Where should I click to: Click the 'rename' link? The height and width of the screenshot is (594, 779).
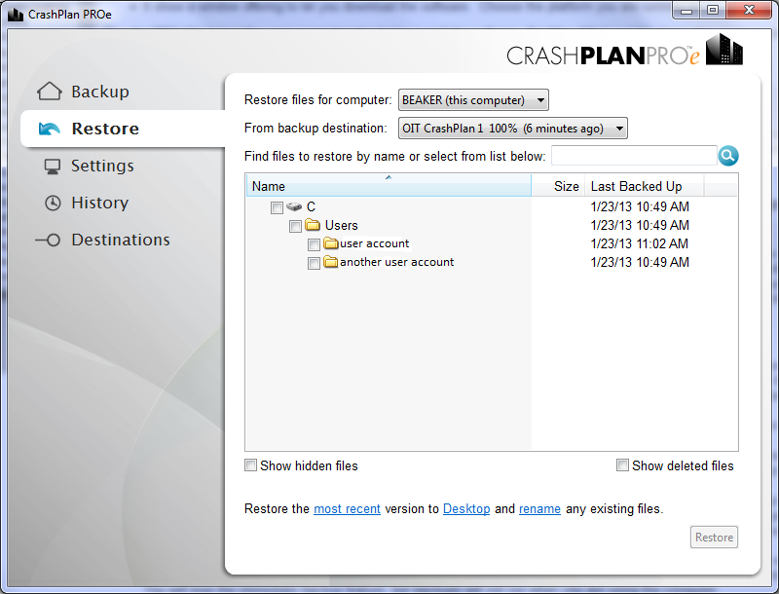click(x=539, y=508)
